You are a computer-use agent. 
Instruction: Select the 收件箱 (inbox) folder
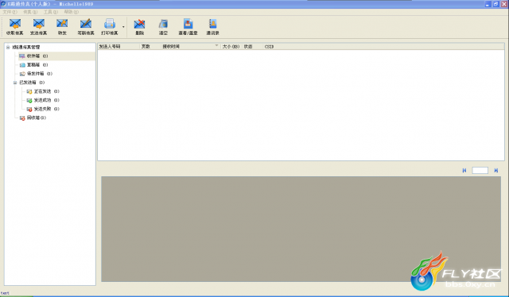[37, 56]
